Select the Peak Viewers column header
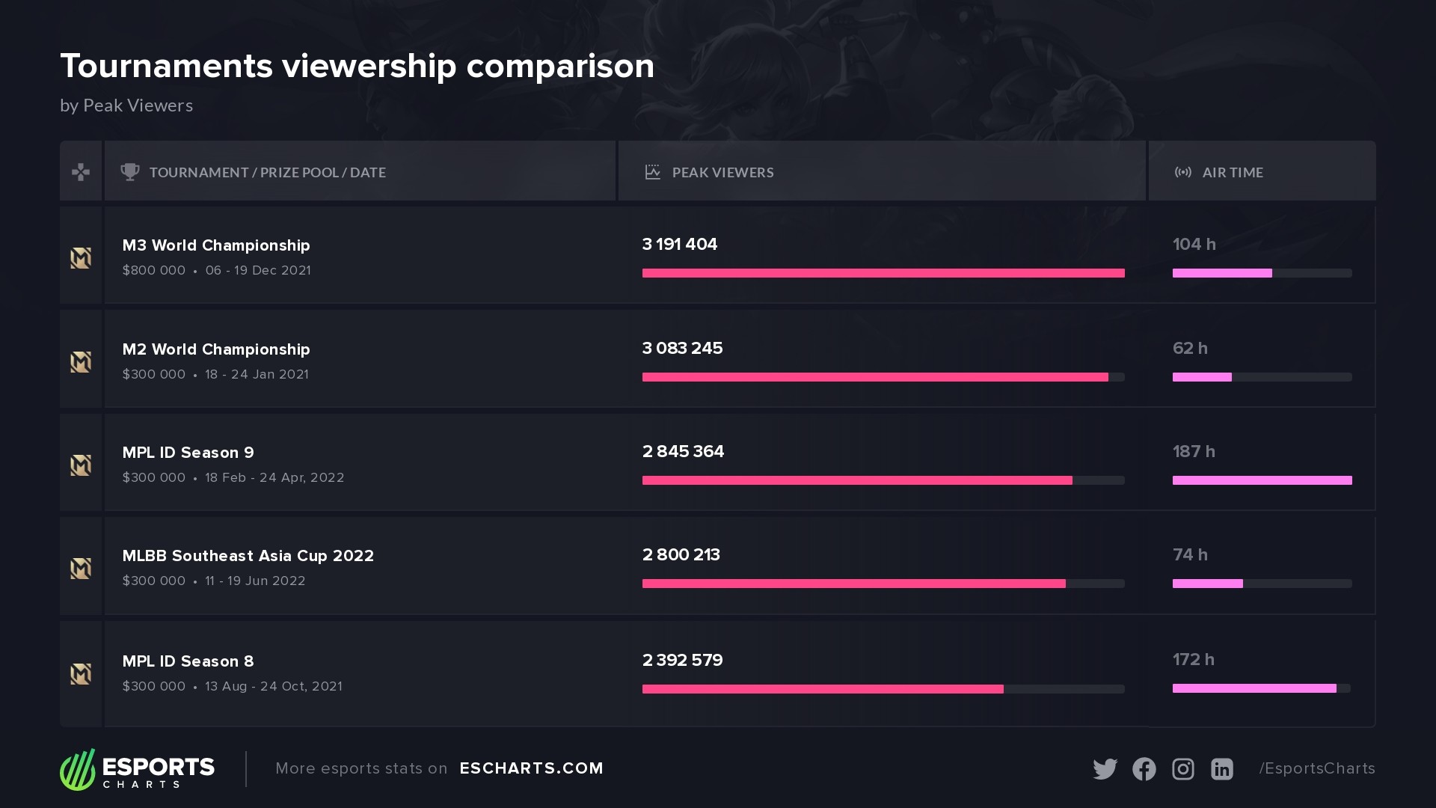The image size is (1436, 808). 722,173
